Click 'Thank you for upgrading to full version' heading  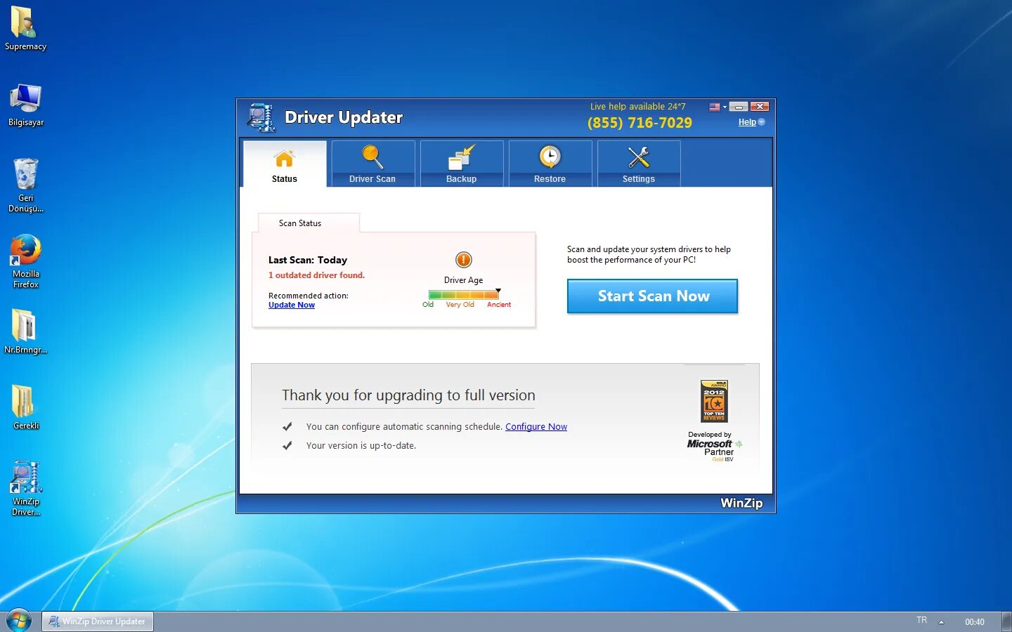(408, 395)
